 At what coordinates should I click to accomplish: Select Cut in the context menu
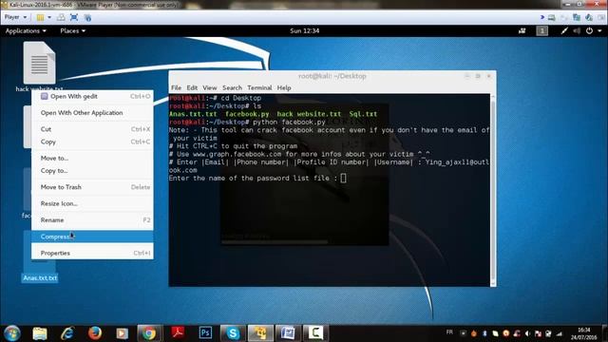point(92,129)
